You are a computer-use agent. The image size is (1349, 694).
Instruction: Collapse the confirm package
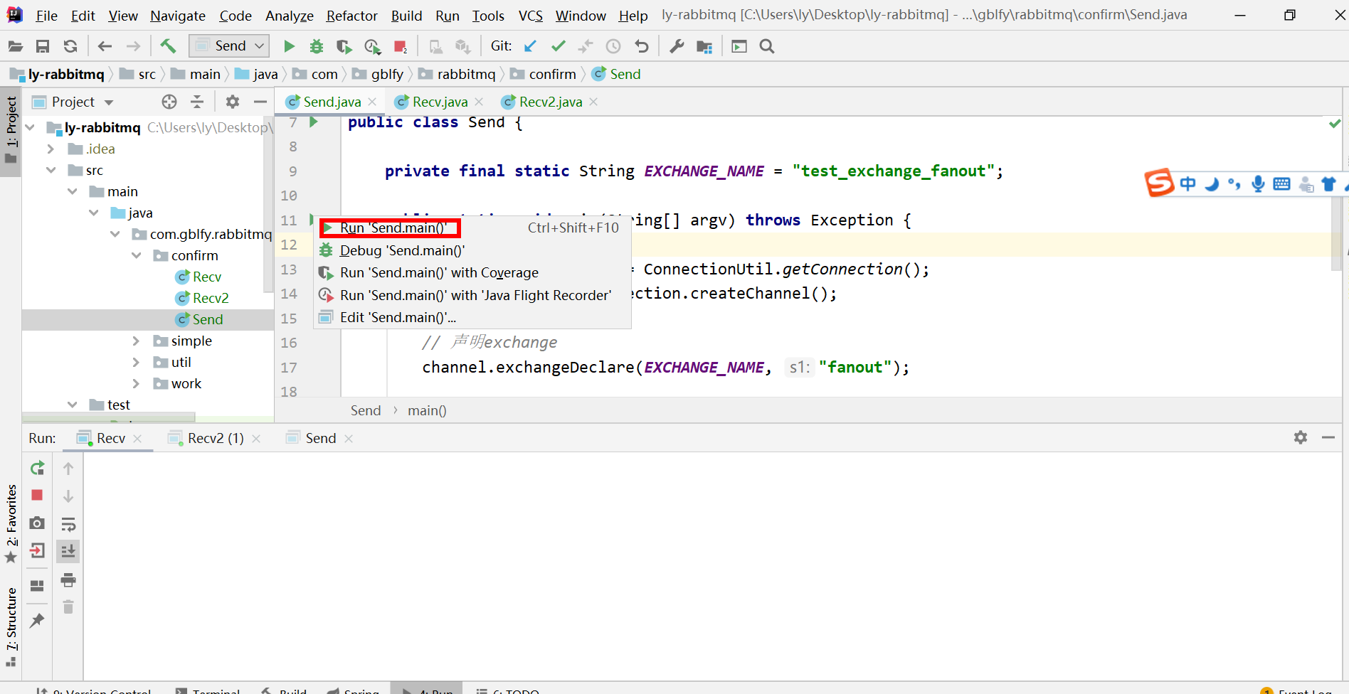pyautogui.click(x=136, y=255)
